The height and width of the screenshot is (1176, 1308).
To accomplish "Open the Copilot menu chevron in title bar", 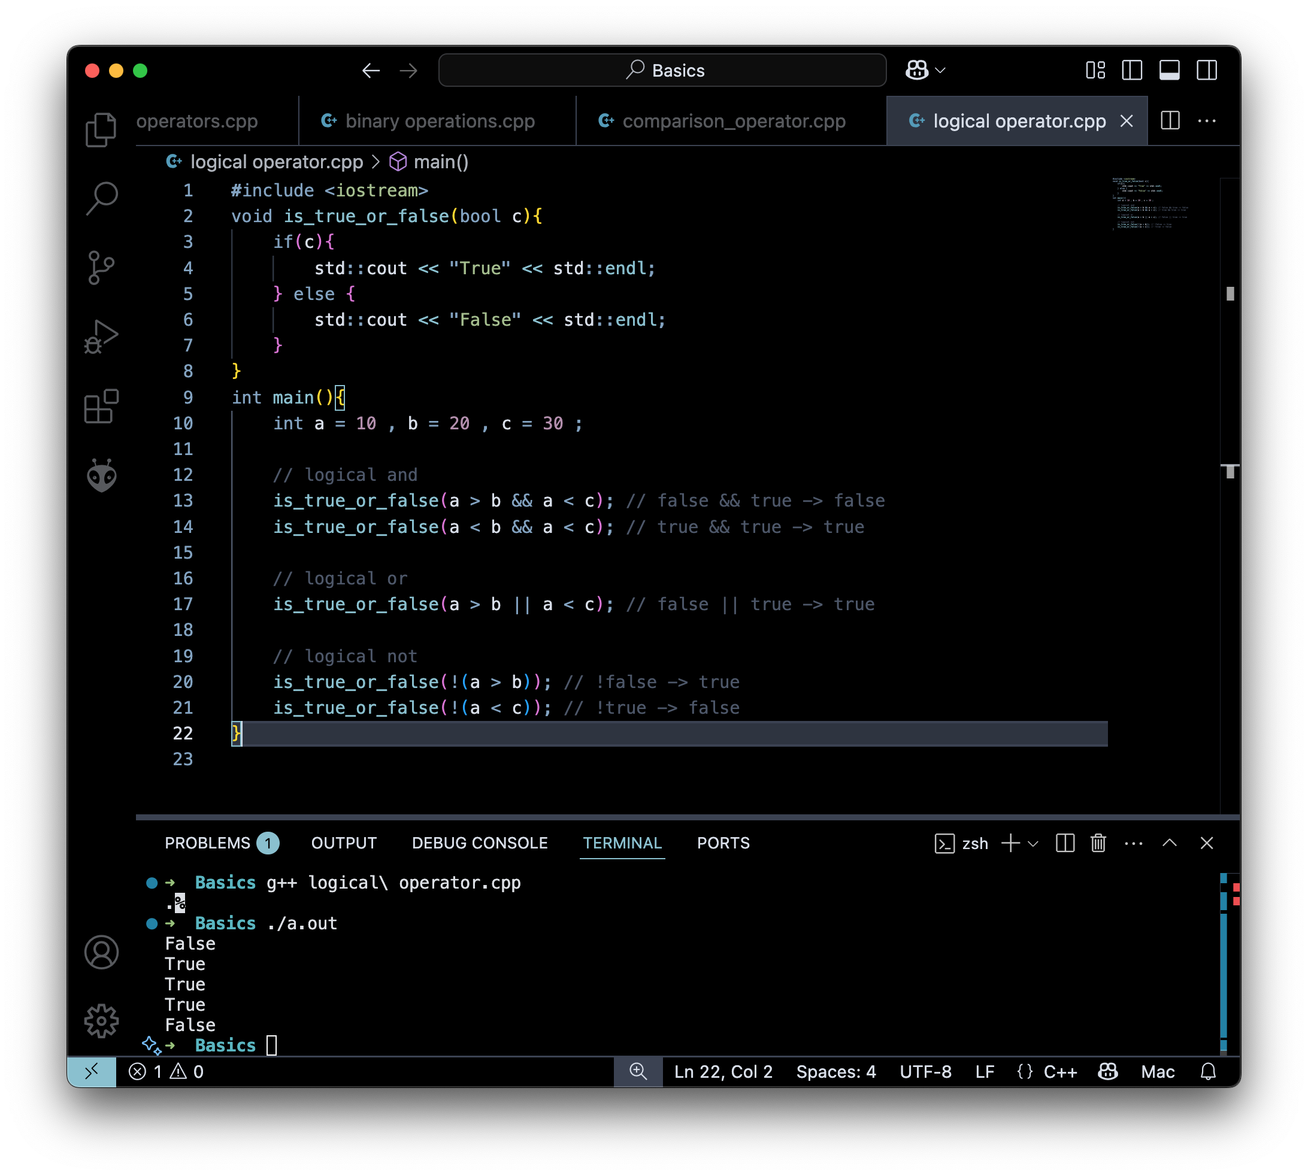I will click(941, 71).
